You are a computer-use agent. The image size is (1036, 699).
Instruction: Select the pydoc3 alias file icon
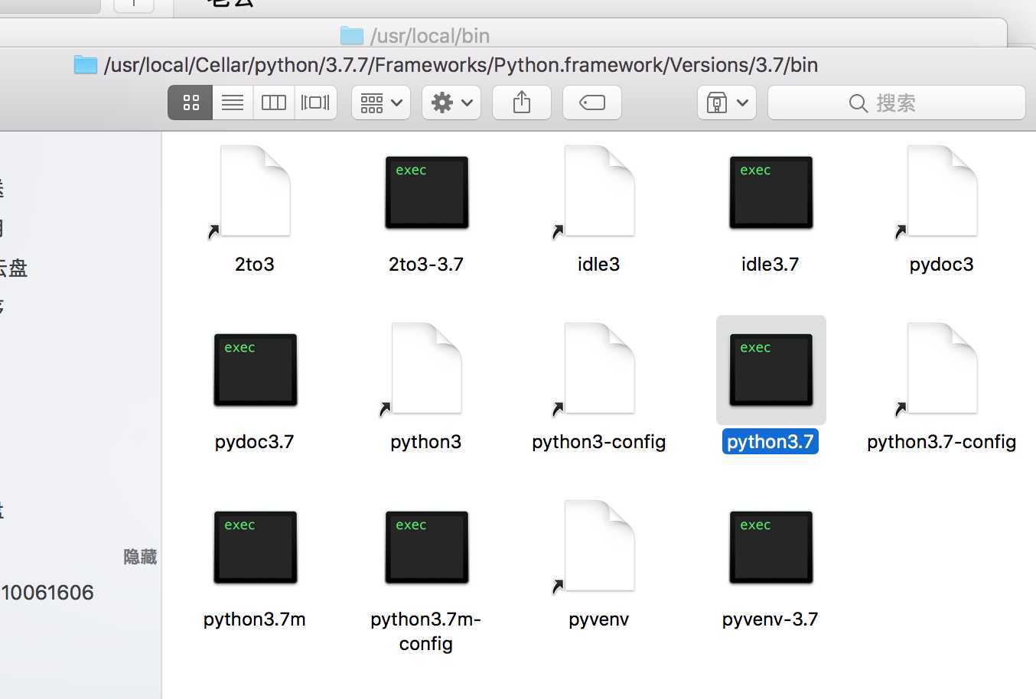click(942, 191)
